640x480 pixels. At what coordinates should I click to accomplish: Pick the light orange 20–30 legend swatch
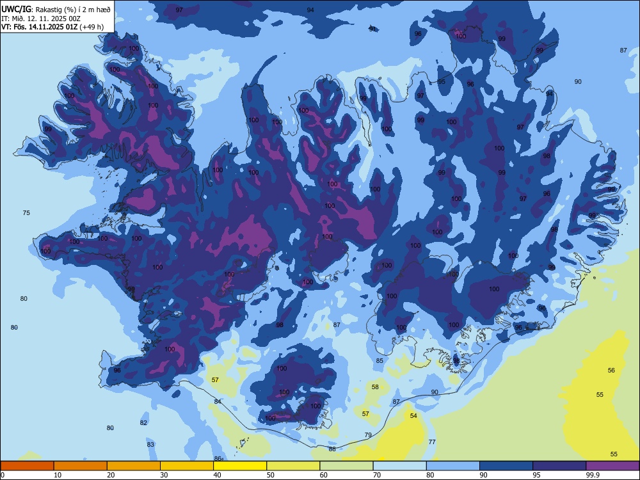tap(134, 466)
